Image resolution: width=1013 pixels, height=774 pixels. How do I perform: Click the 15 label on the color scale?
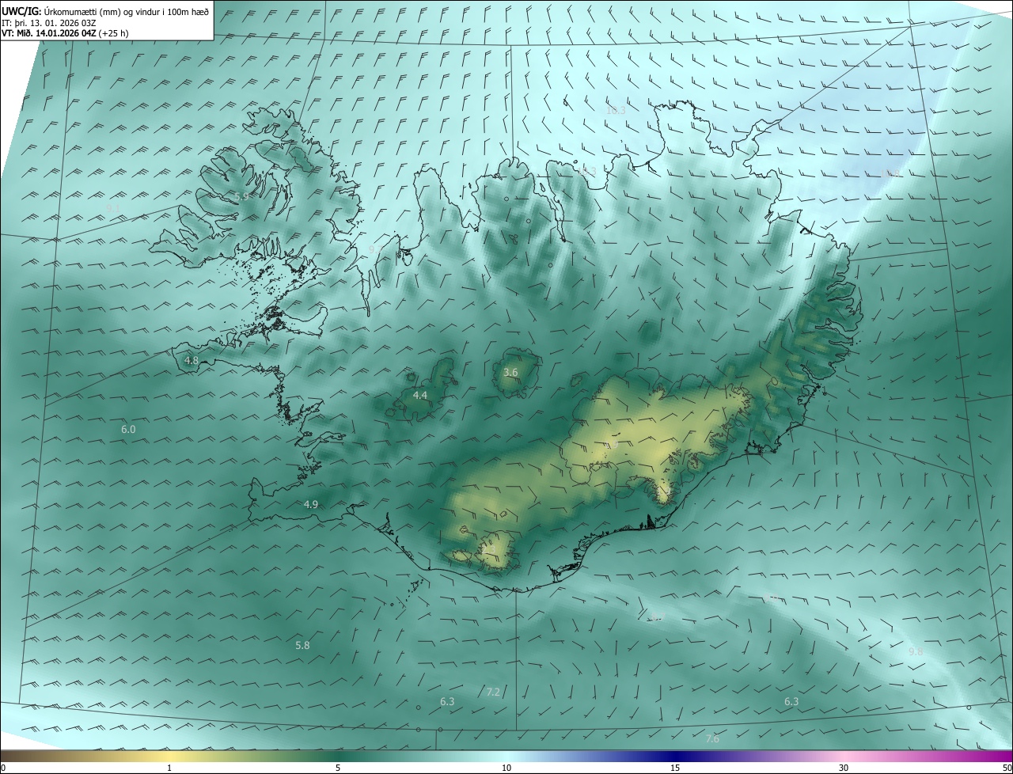(675, 768)
